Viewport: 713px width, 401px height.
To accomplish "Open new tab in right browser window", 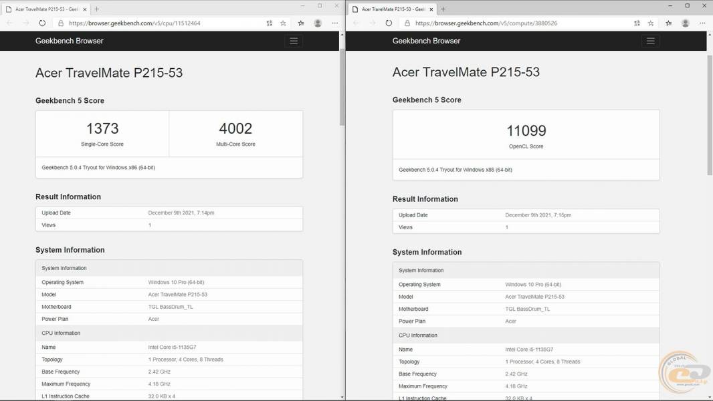I will [443, 9].
